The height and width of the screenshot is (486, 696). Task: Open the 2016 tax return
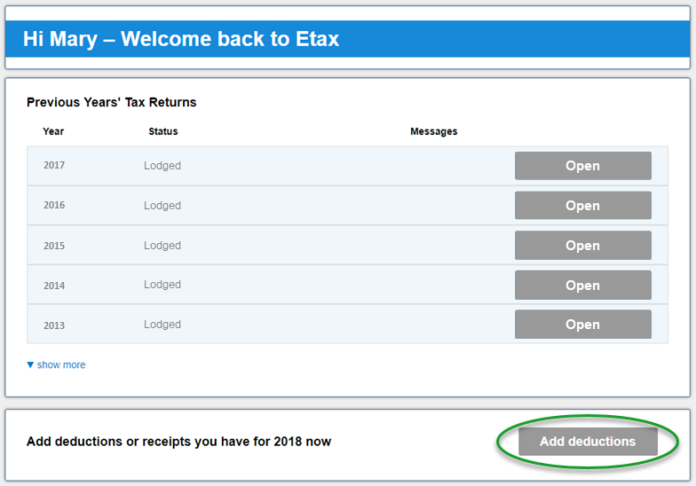tap(582, 206)
